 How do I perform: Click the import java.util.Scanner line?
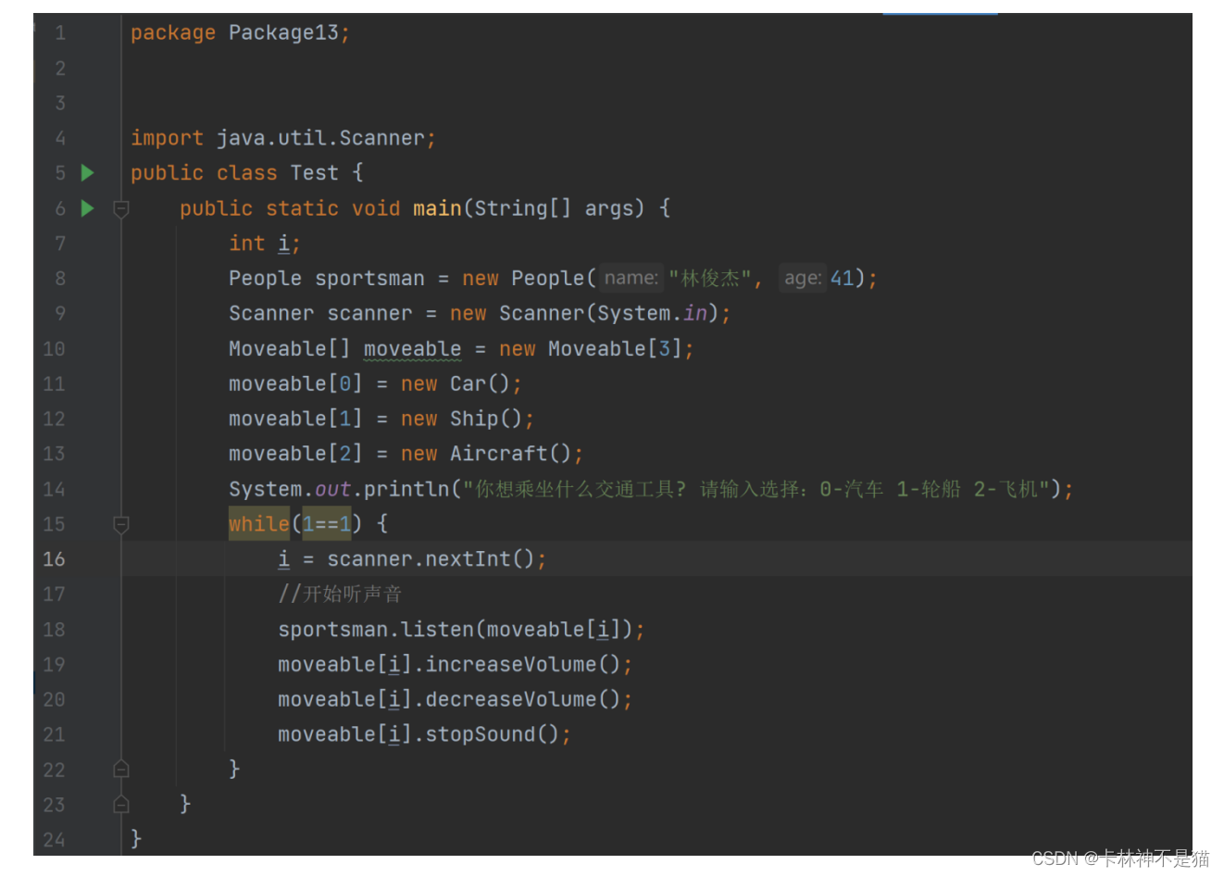point(282,138)
